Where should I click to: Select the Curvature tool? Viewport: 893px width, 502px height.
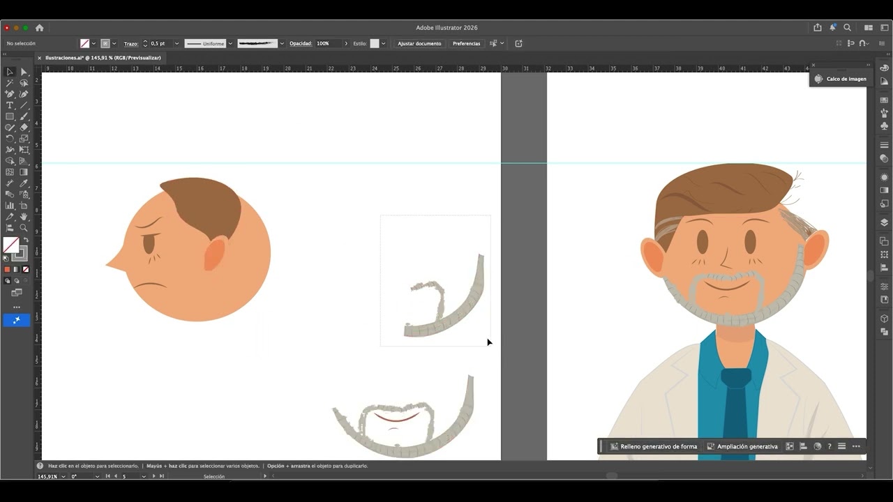tap(24, 93)
